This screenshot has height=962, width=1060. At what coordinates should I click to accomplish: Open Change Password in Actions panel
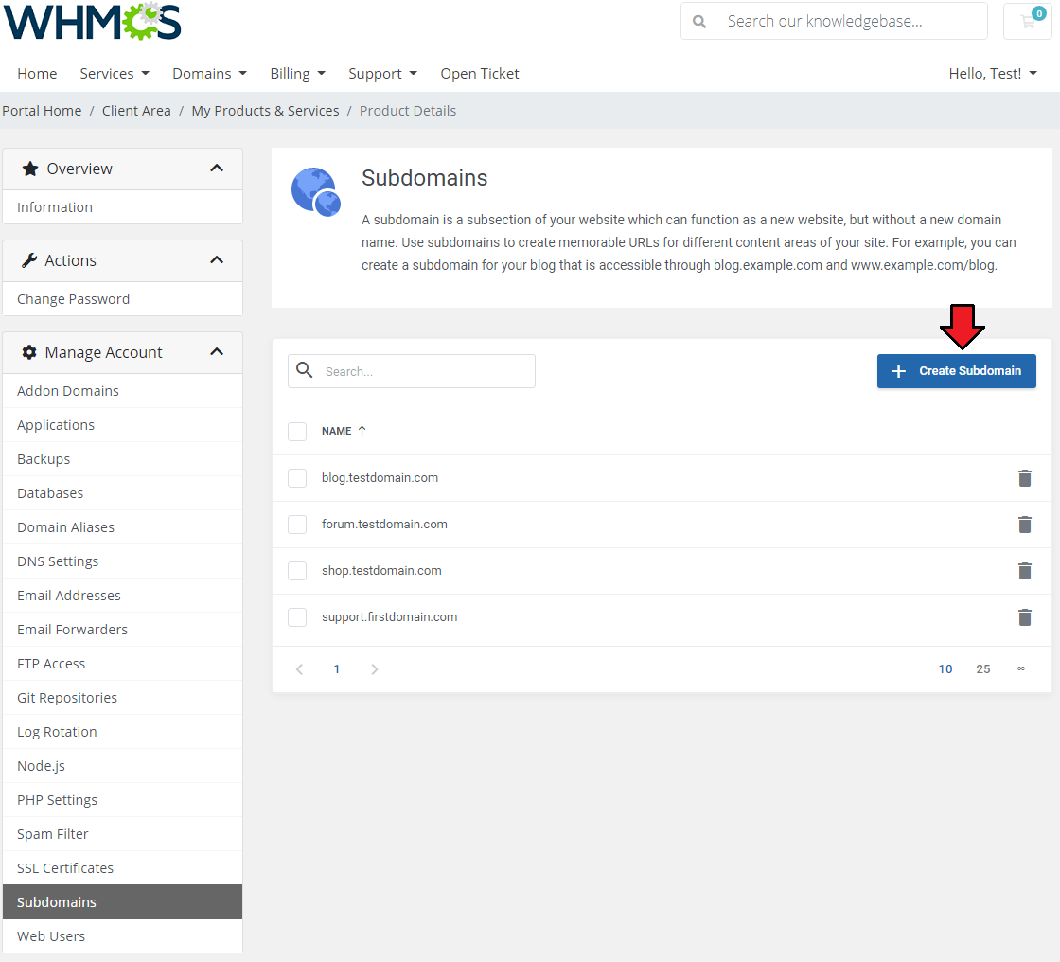tap(122, 299)
